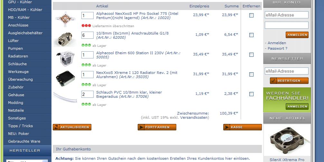Open the Überwachung category
This screenshot has width=324, height=162.
coord(27,79)
